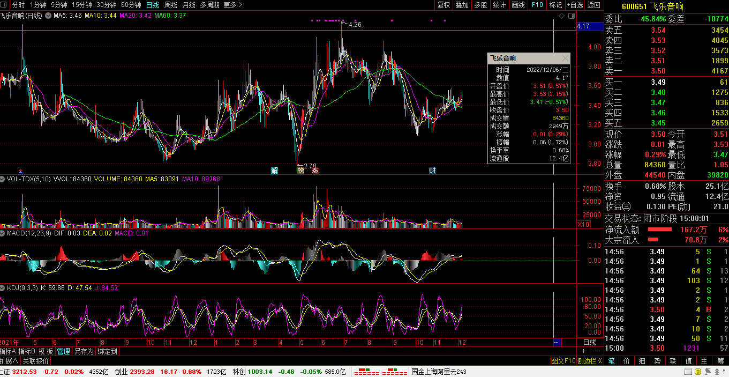Click the 财 marker on the chart

click(x=432, y=171)
